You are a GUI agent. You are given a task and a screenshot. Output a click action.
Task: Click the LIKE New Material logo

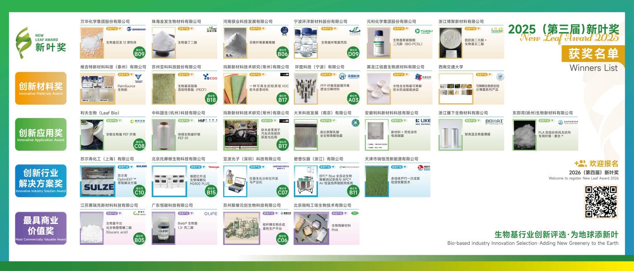(x=423, y=120)
